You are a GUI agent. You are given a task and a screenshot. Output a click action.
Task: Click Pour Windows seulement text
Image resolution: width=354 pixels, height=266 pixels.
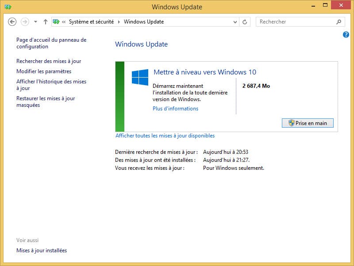click(x=234, y=168)
